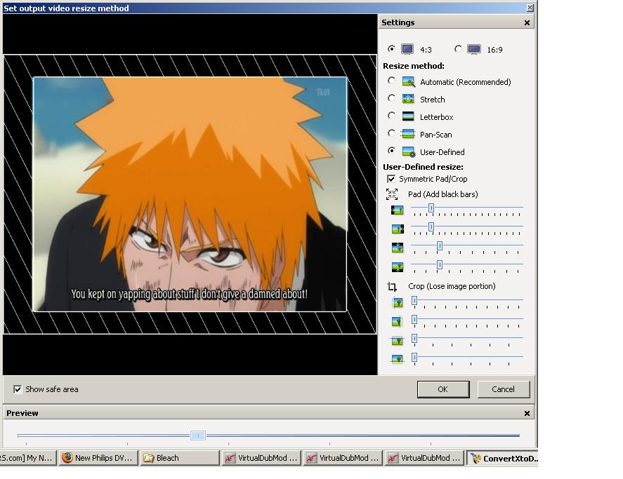The width and height of the screenshot is (623, 479).
Task: Click the fourth Pad slider's picture icon
Action: (398, 267)
